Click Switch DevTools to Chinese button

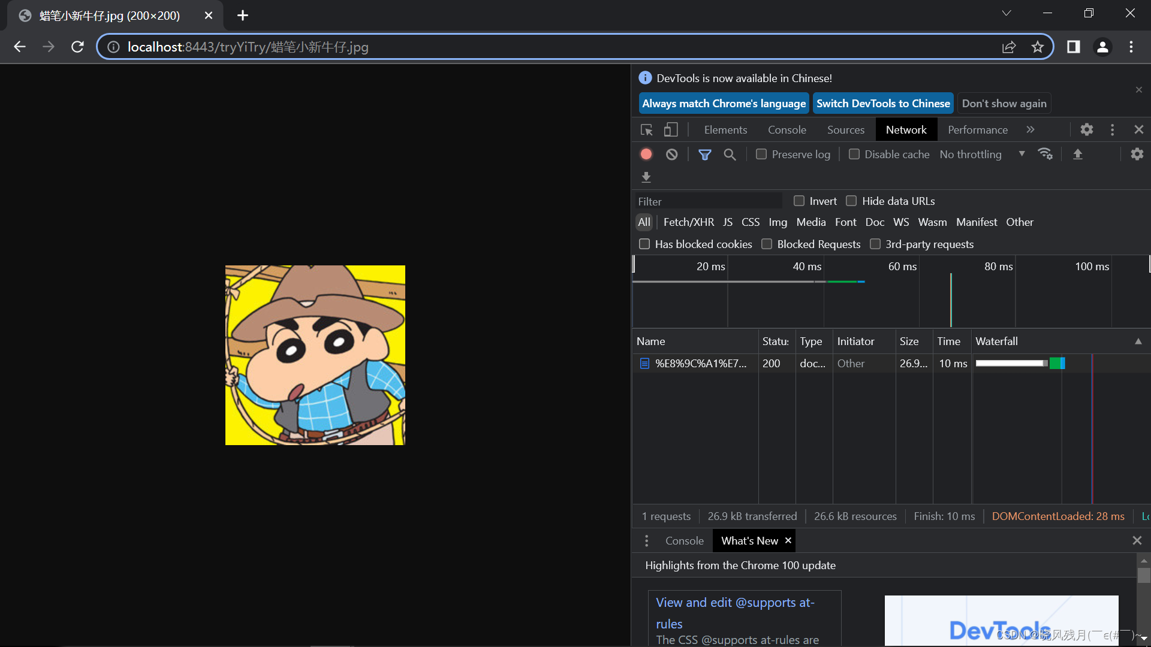pos(883,104)
